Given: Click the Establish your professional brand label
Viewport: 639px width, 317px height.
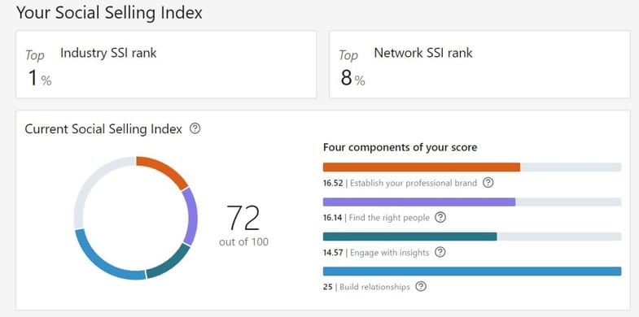Looking at the screenshot, I should (x=414, y=183).
